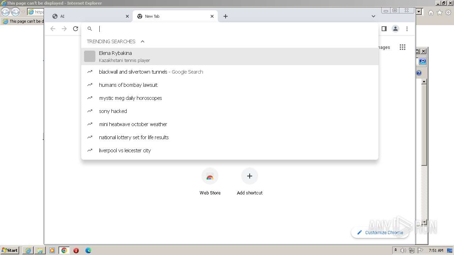Click scrollbar down arrow in background window
This screenshot has width=454, height=255.
(424, 222)
